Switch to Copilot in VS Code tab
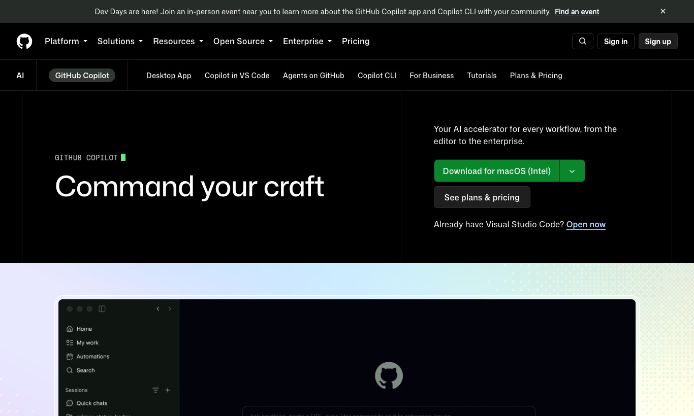Screen dimensions: 694x416 click(x=237, y=76)
